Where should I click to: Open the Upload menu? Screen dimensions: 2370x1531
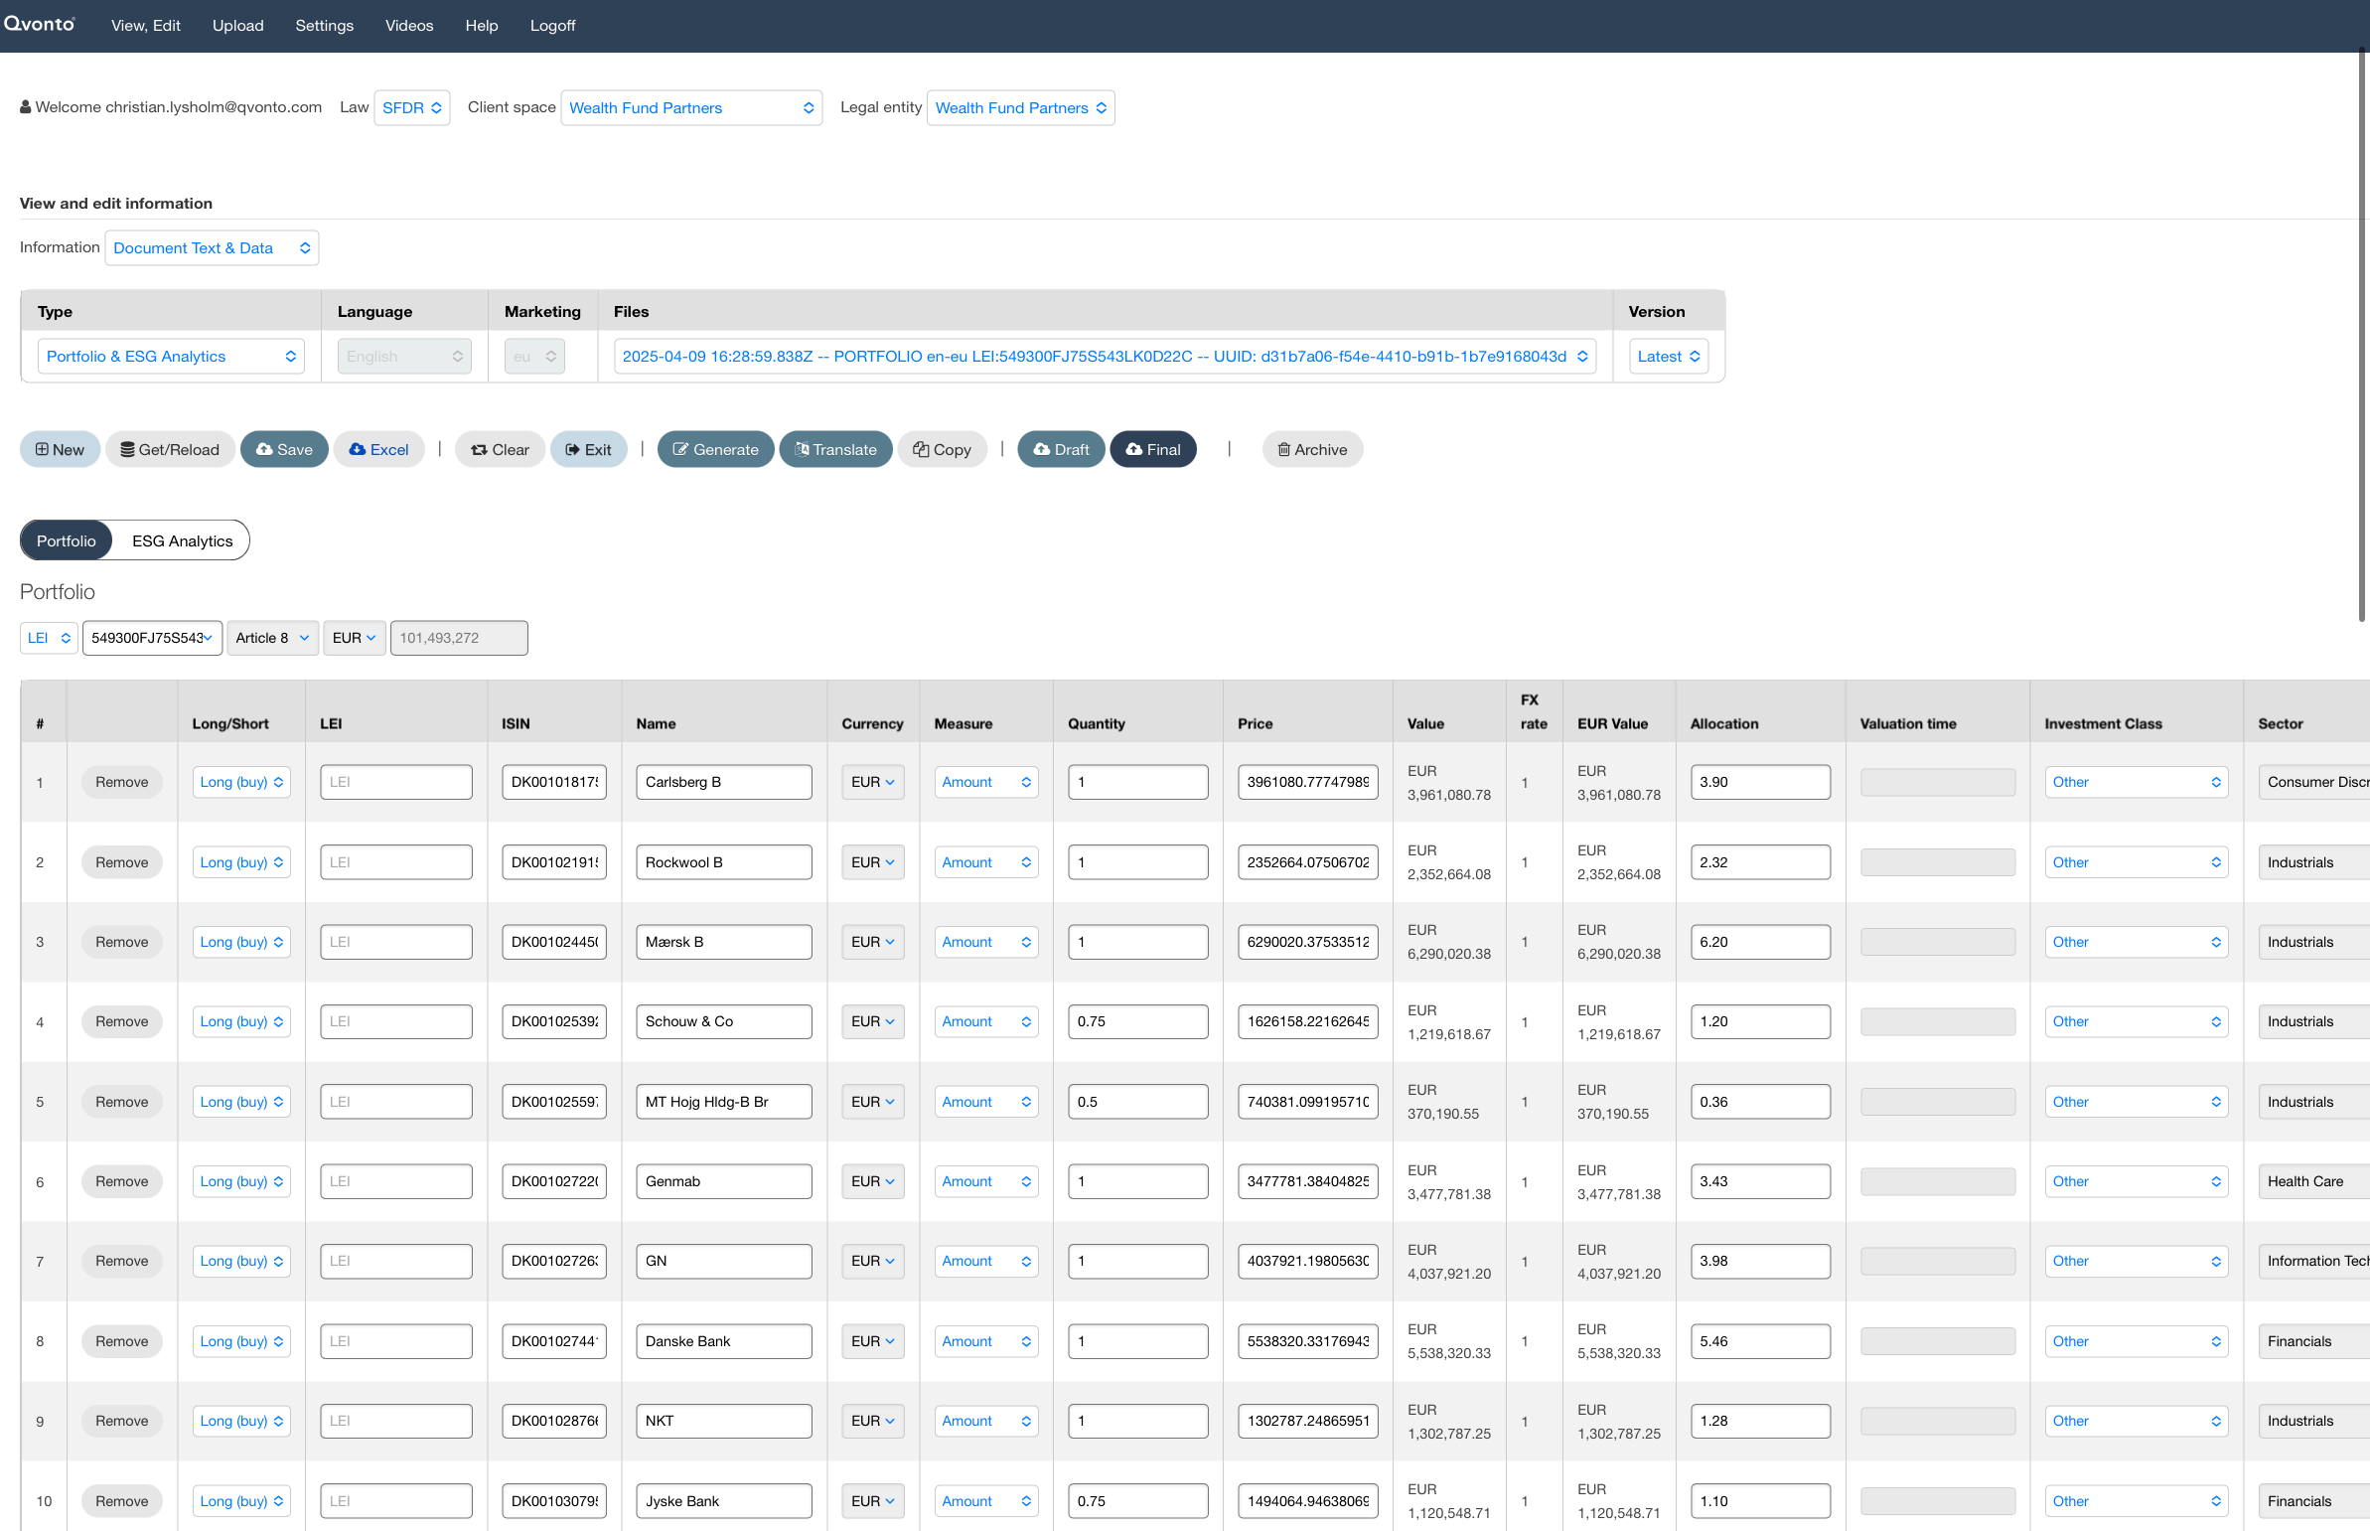[x=237, y=26]
